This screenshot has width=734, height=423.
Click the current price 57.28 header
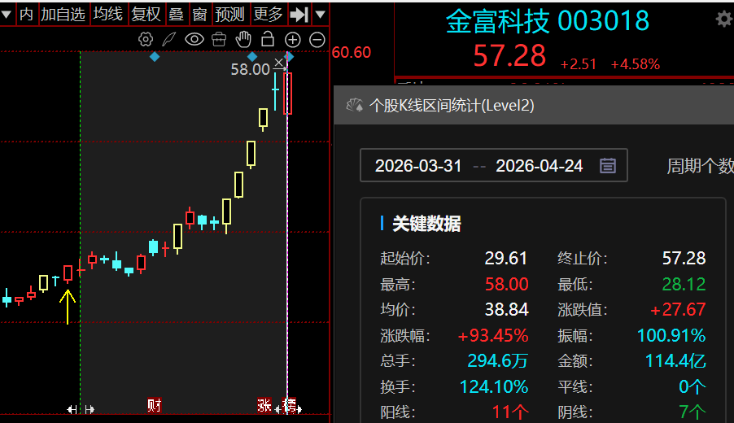point(509,55)
